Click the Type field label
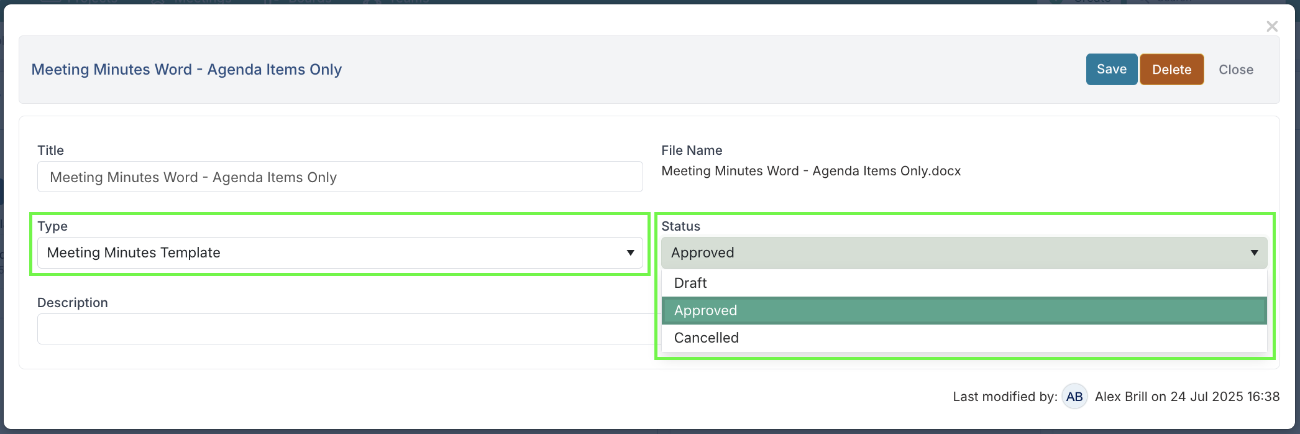 coord(52,226)
